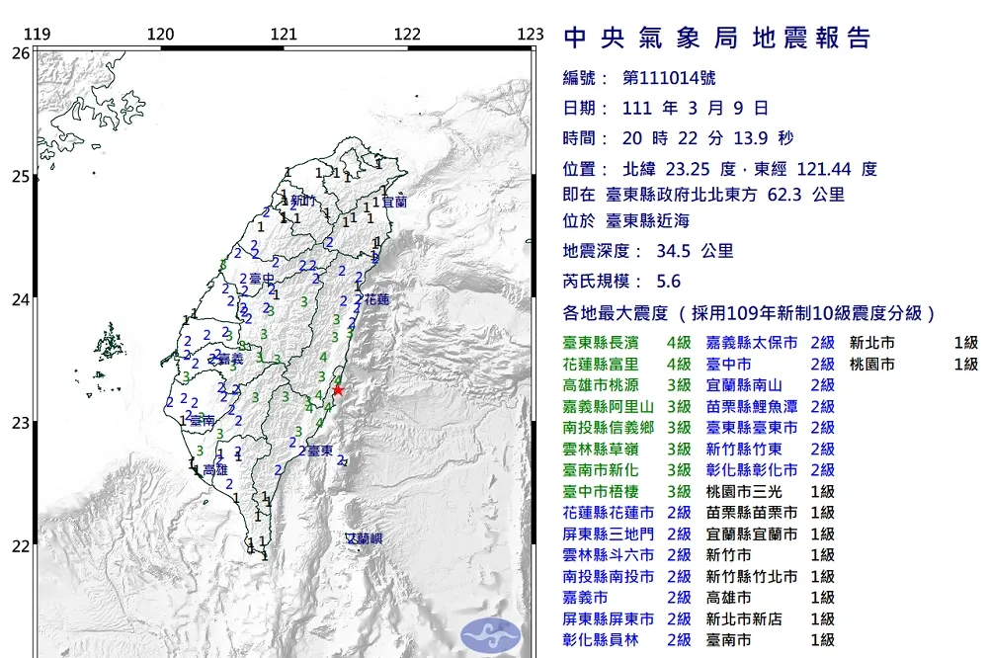Click the 嘉義 city label on map
The height and width of the screenshot is (658, 988).
click(x=230, y=360)
